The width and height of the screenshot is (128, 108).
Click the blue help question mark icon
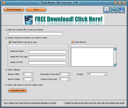[122, 9]
